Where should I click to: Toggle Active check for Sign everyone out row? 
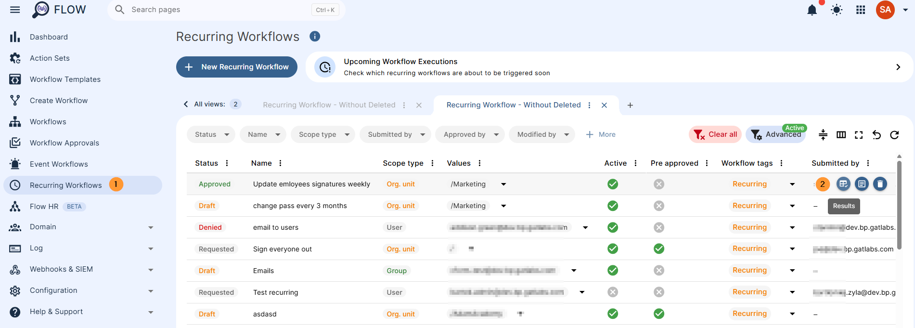click(x=613, y=249)
